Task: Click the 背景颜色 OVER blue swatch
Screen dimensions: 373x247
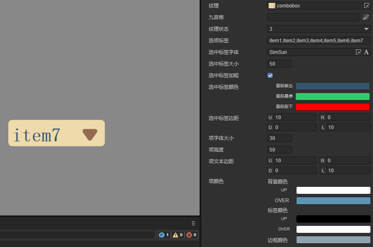Action: pyautogui.click(x=333, y=201)
